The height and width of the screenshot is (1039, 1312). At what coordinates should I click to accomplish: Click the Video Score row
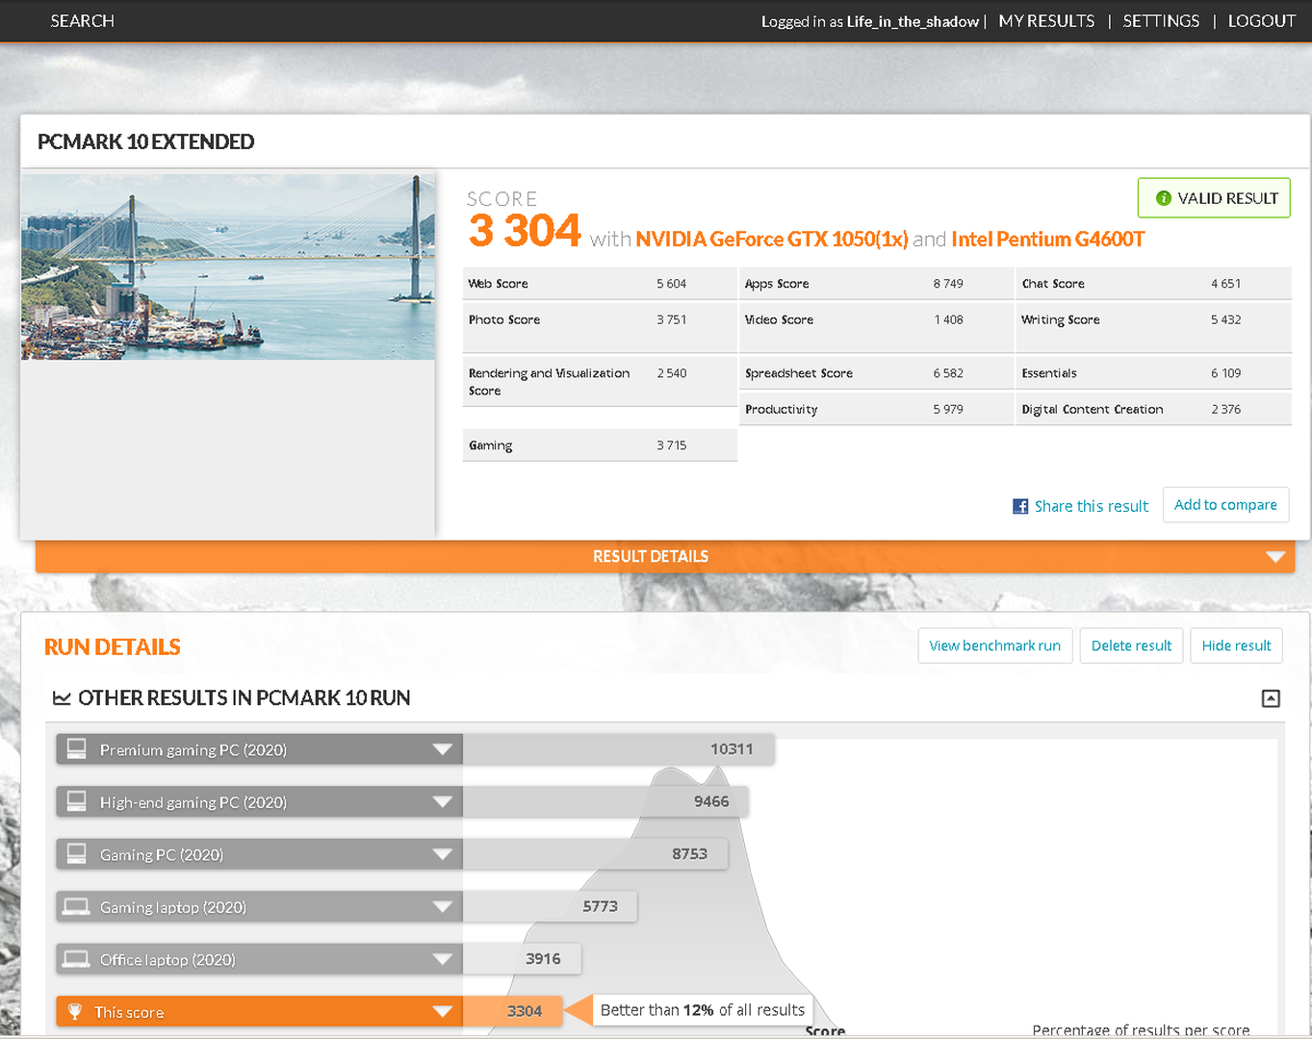point(876,328)
